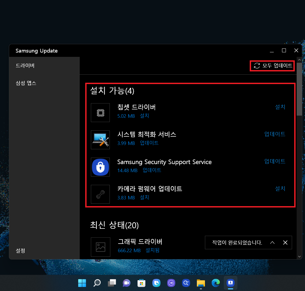This screenshot has height=291, width=305.
Task: Update 시스템 최적화 서비스 via right link
Action: point(275,134)
